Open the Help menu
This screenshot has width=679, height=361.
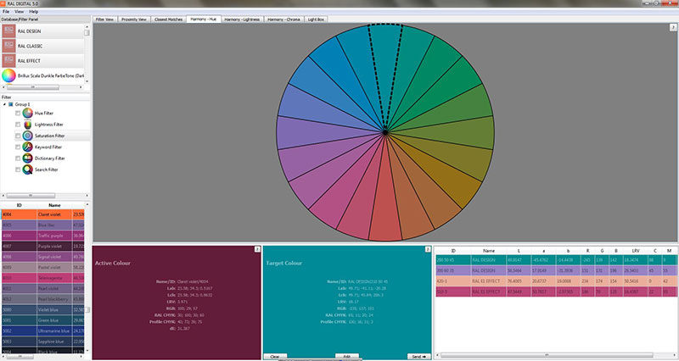click(x=33, y=12)
